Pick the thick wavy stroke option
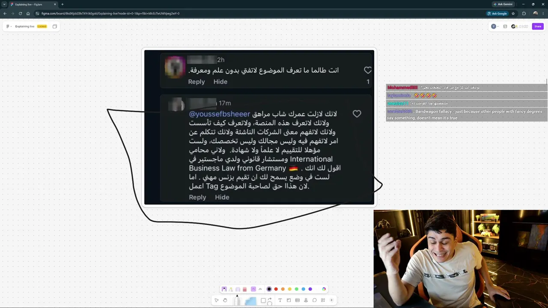Viewport: 548px width, 308px height. tap(253, 289)
